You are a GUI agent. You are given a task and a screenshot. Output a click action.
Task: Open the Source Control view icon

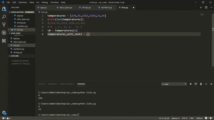(x=4, y=25)
